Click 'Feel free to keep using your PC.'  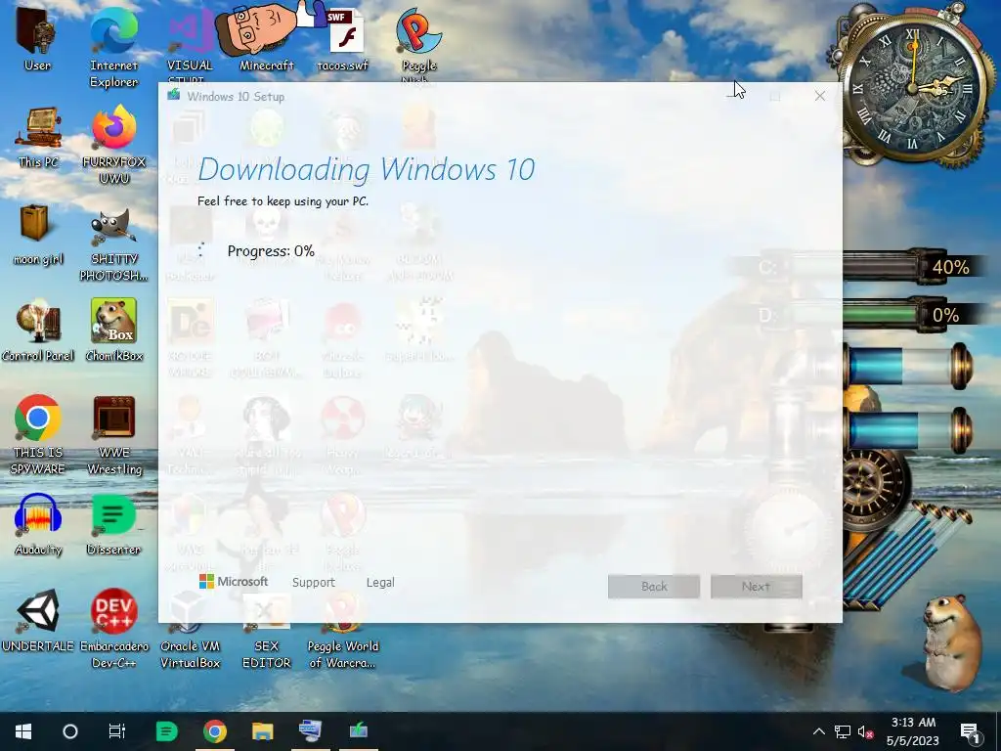pos(283,201)
